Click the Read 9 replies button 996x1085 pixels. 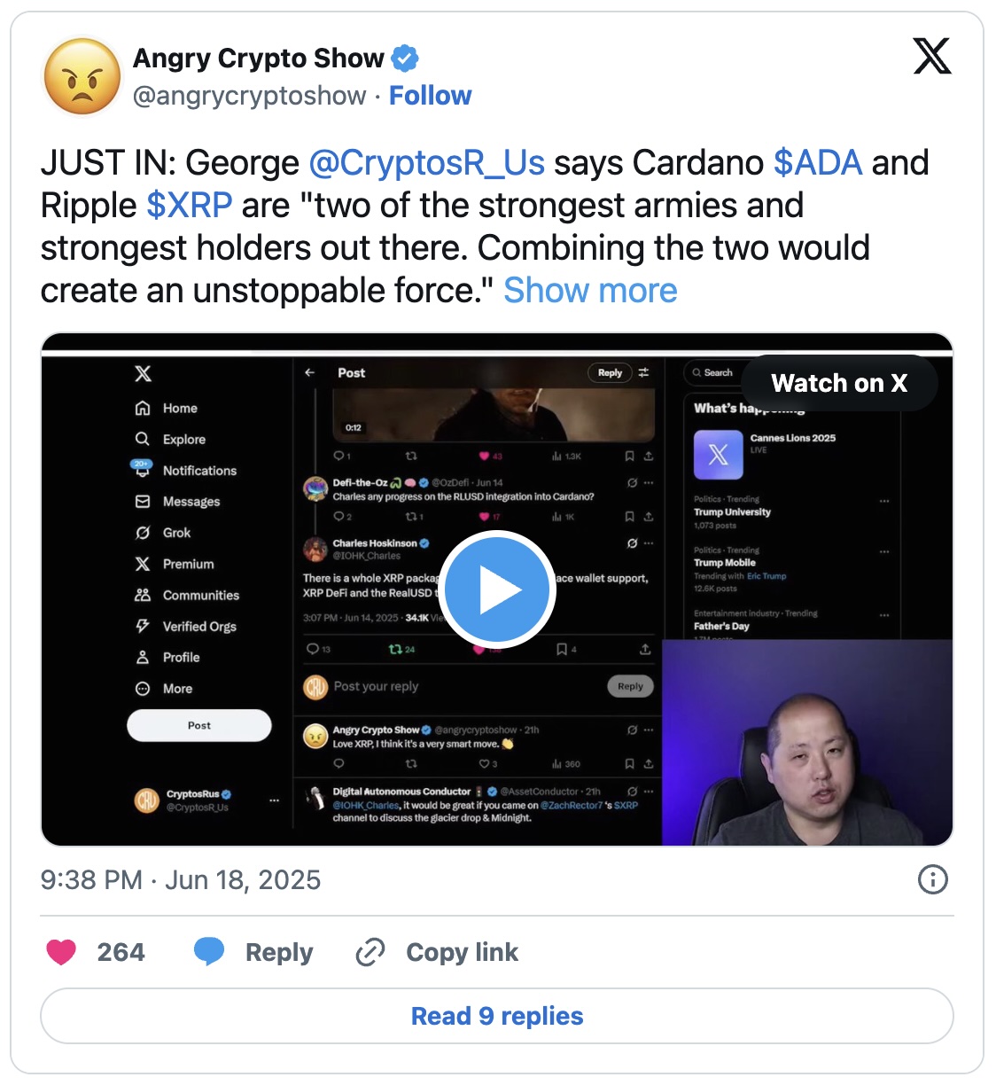point(497,1016)
